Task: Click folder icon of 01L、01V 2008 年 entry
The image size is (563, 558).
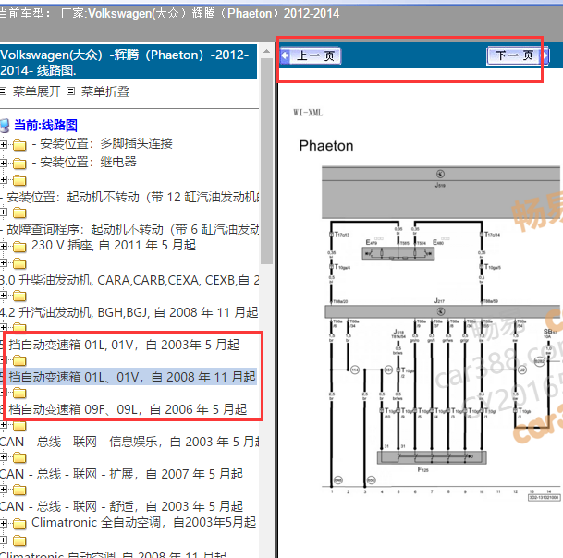Action: [x=19, y=360]
